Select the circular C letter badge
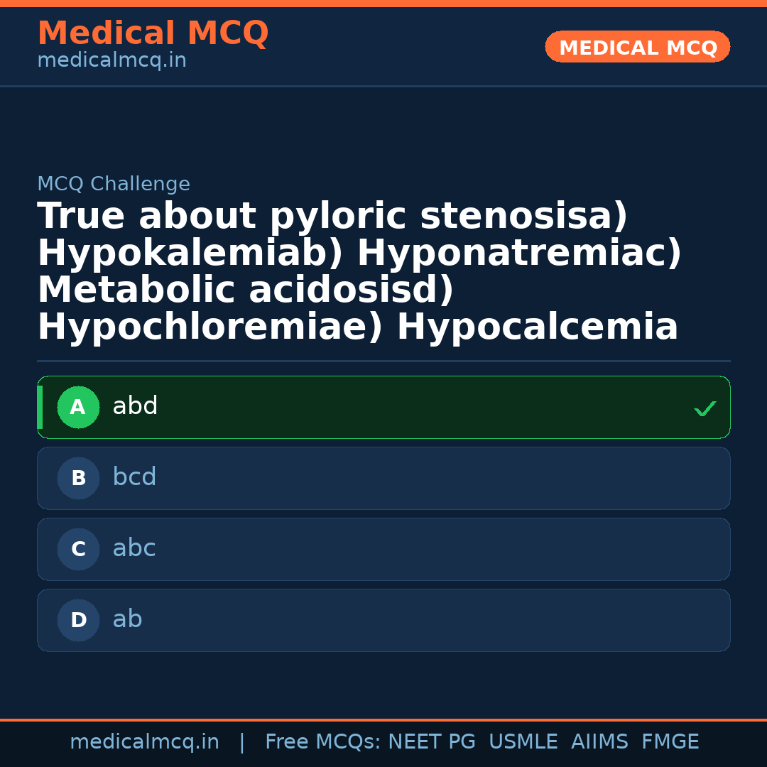The width and height of the screenshot is (767, 767). pos(78,549)
